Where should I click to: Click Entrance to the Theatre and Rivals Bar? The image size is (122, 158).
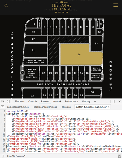(31, 73)
